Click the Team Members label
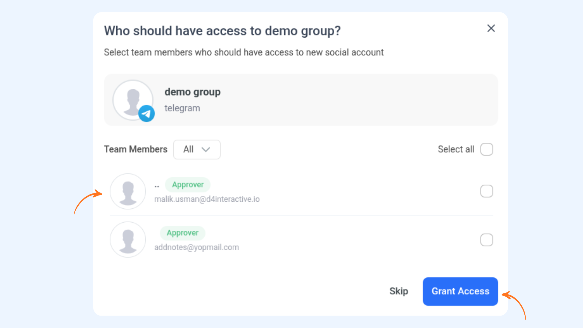The width and height of the screenshot is (583, 328). pyautogui.click(x=136, y=149)
